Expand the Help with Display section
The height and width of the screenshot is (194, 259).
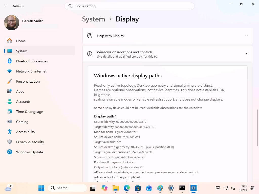pyautogui.click(x=167, y=36)
